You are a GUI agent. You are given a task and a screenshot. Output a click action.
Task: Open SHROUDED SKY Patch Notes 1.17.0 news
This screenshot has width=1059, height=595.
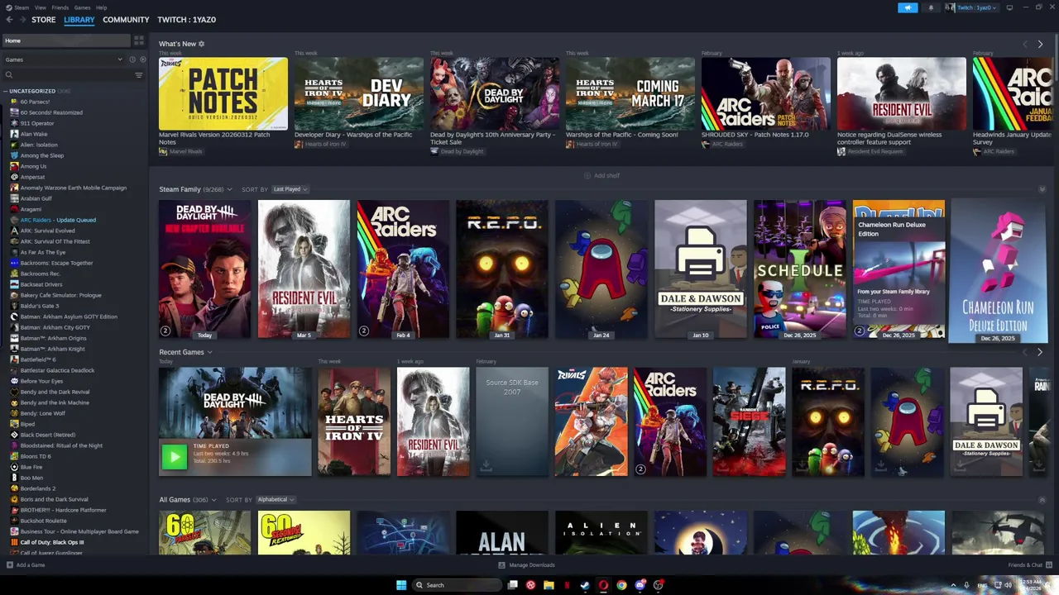(766, 93)
